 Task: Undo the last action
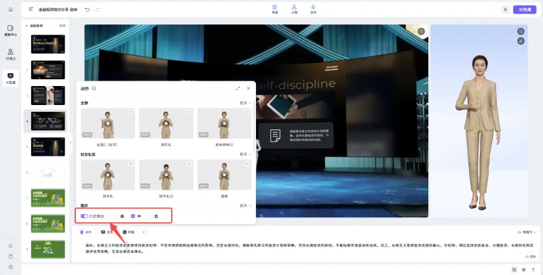pyautogui.click(x=88, y=9)
